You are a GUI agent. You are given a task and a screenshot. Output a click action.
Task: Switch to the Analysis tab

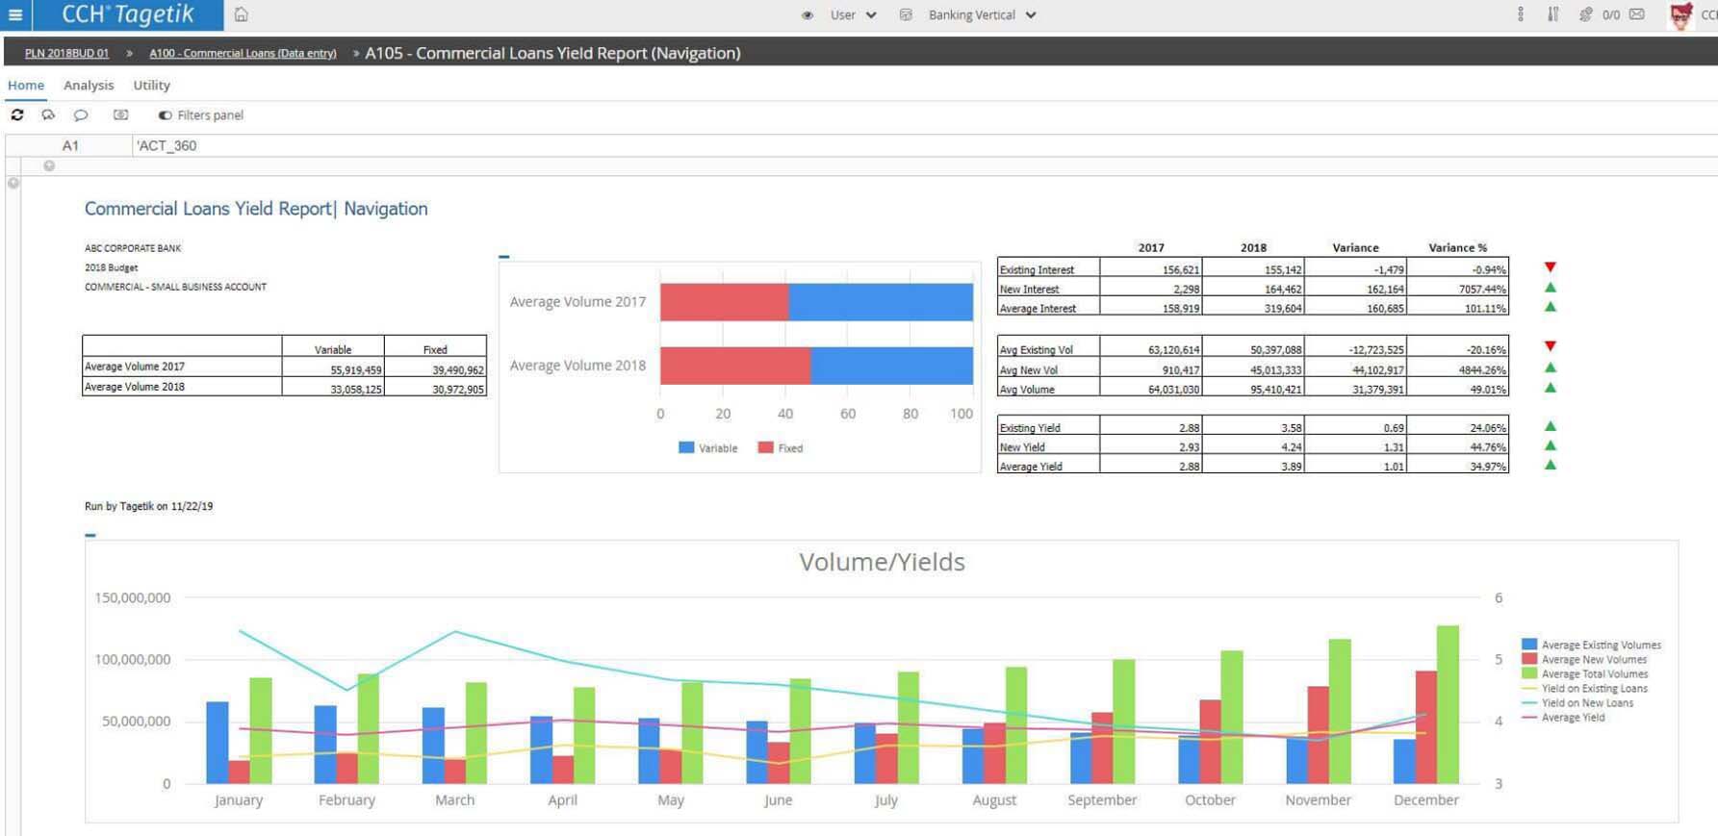coord(89,86)
